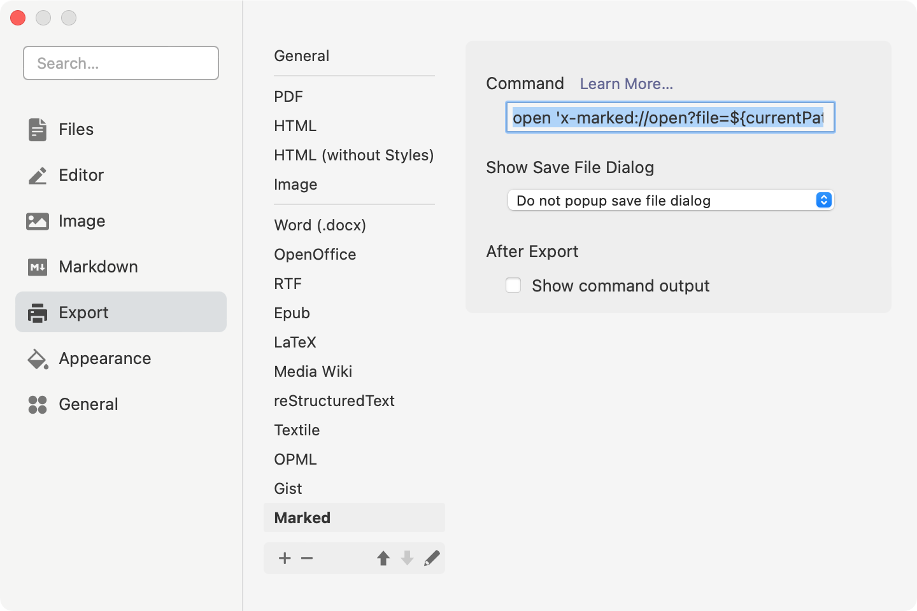Viewport: 917px width, 611px height.
Task: Click the General grid icon in sidebar
Action: point(38,404)
